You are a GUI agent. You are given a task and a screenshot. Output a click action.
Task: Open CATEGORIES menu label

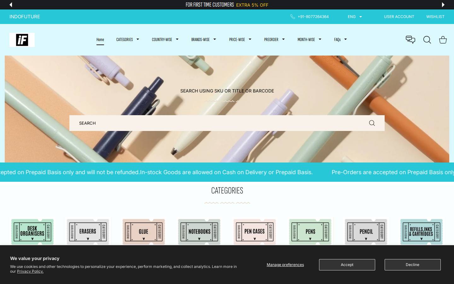click(x=125, y=39)
